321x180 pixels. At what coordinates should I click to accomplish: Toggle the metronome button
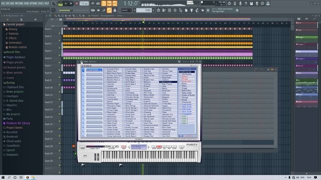click(93, 3)
